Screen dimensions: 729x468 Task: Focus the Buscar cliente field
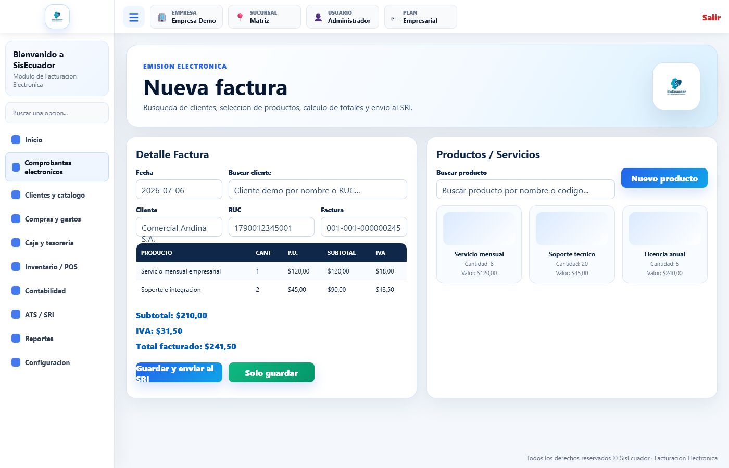pyautogui.click(x=318, y=189)
